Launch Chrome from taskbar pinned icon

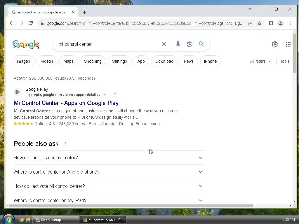(x=21, y=220)
